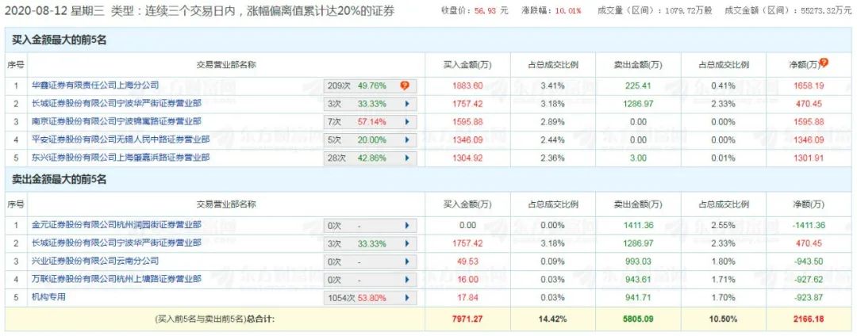Expand stats arrow for 机构专用 row
Viewport: 857px width, 336px height.
pos(406,298)
